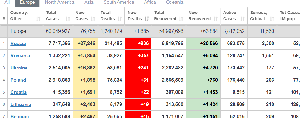Select Poland new recovered value +760
This screenshot has width=300, height=118.
212,80
